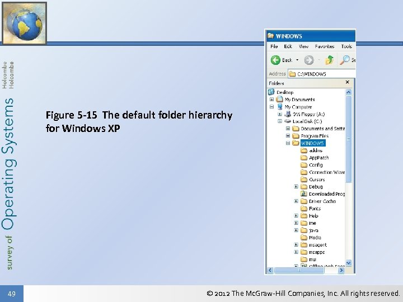Open the Tools menu
Image resolution: width=403 pixels, height=302 pixels.
coord(346,46)
